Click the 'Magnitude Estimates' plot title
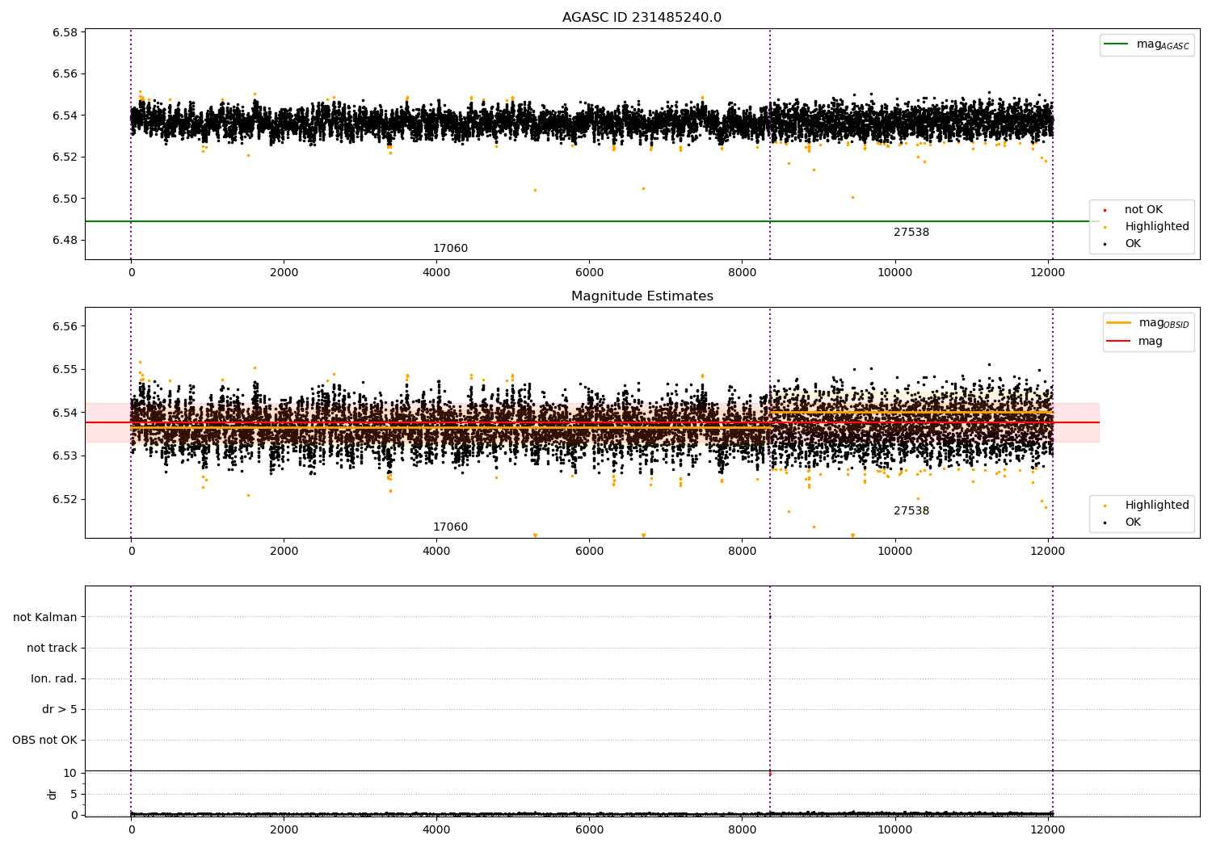This screenshot has width=1212, height=848. pyautogui.click(x=642, y=296)
